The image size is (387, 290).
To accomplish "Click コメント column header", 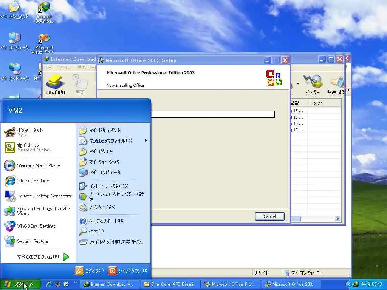I will coord(324,103).
